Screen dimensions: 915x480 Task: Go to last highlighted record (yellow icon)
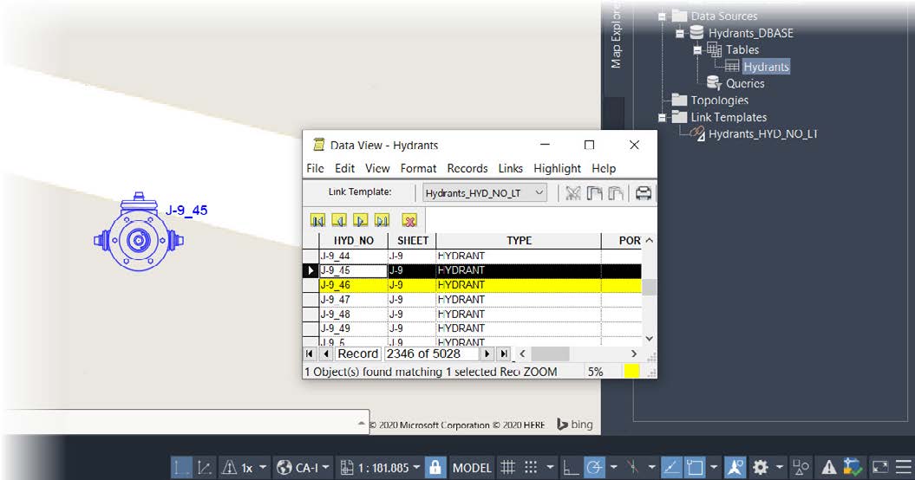(x=382, y=220)
